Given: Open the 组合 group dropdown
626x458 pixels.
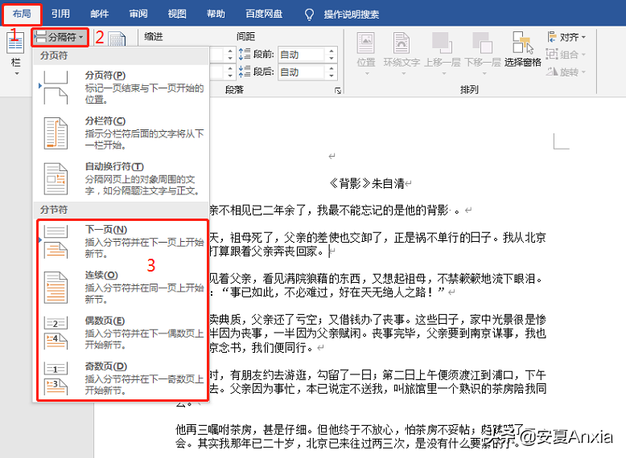Looking at the screenshot, I should point(566,54).
